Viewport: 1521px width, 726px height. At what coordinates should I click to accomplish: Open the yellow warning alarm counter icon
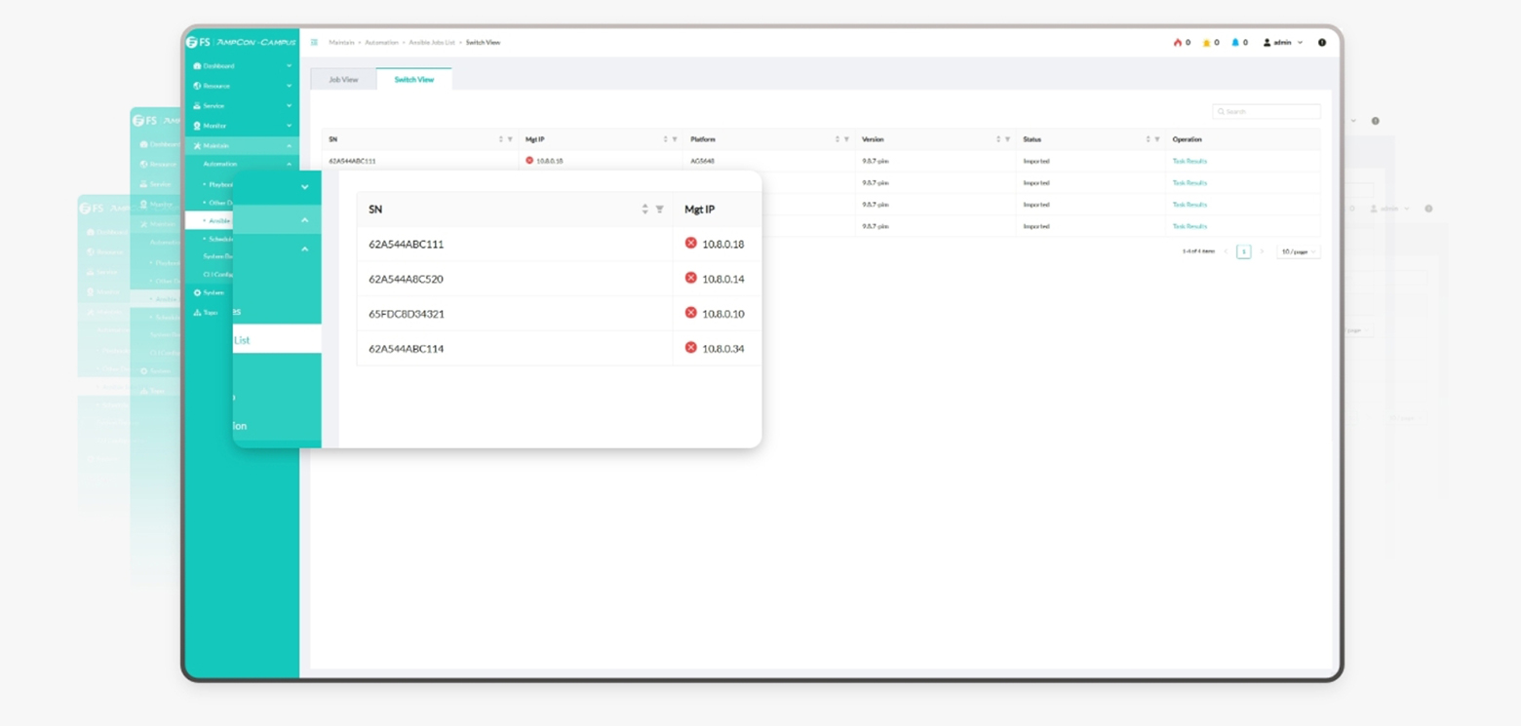1206,43
